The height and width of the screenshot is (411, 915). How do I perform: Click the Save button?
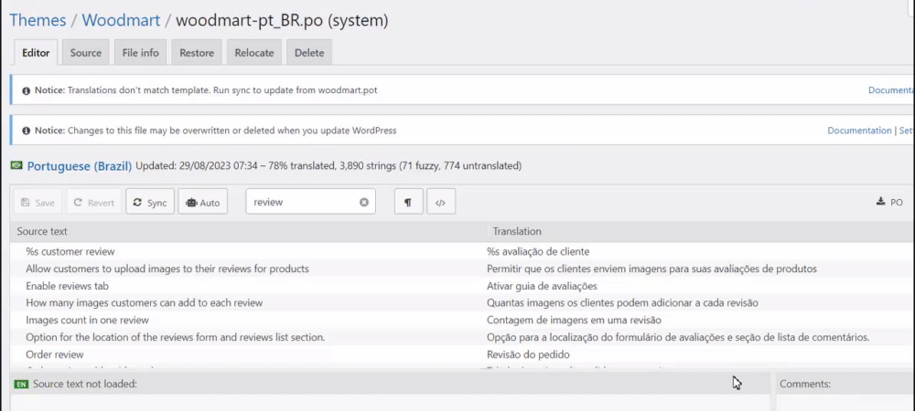click(x=38, y=202)
